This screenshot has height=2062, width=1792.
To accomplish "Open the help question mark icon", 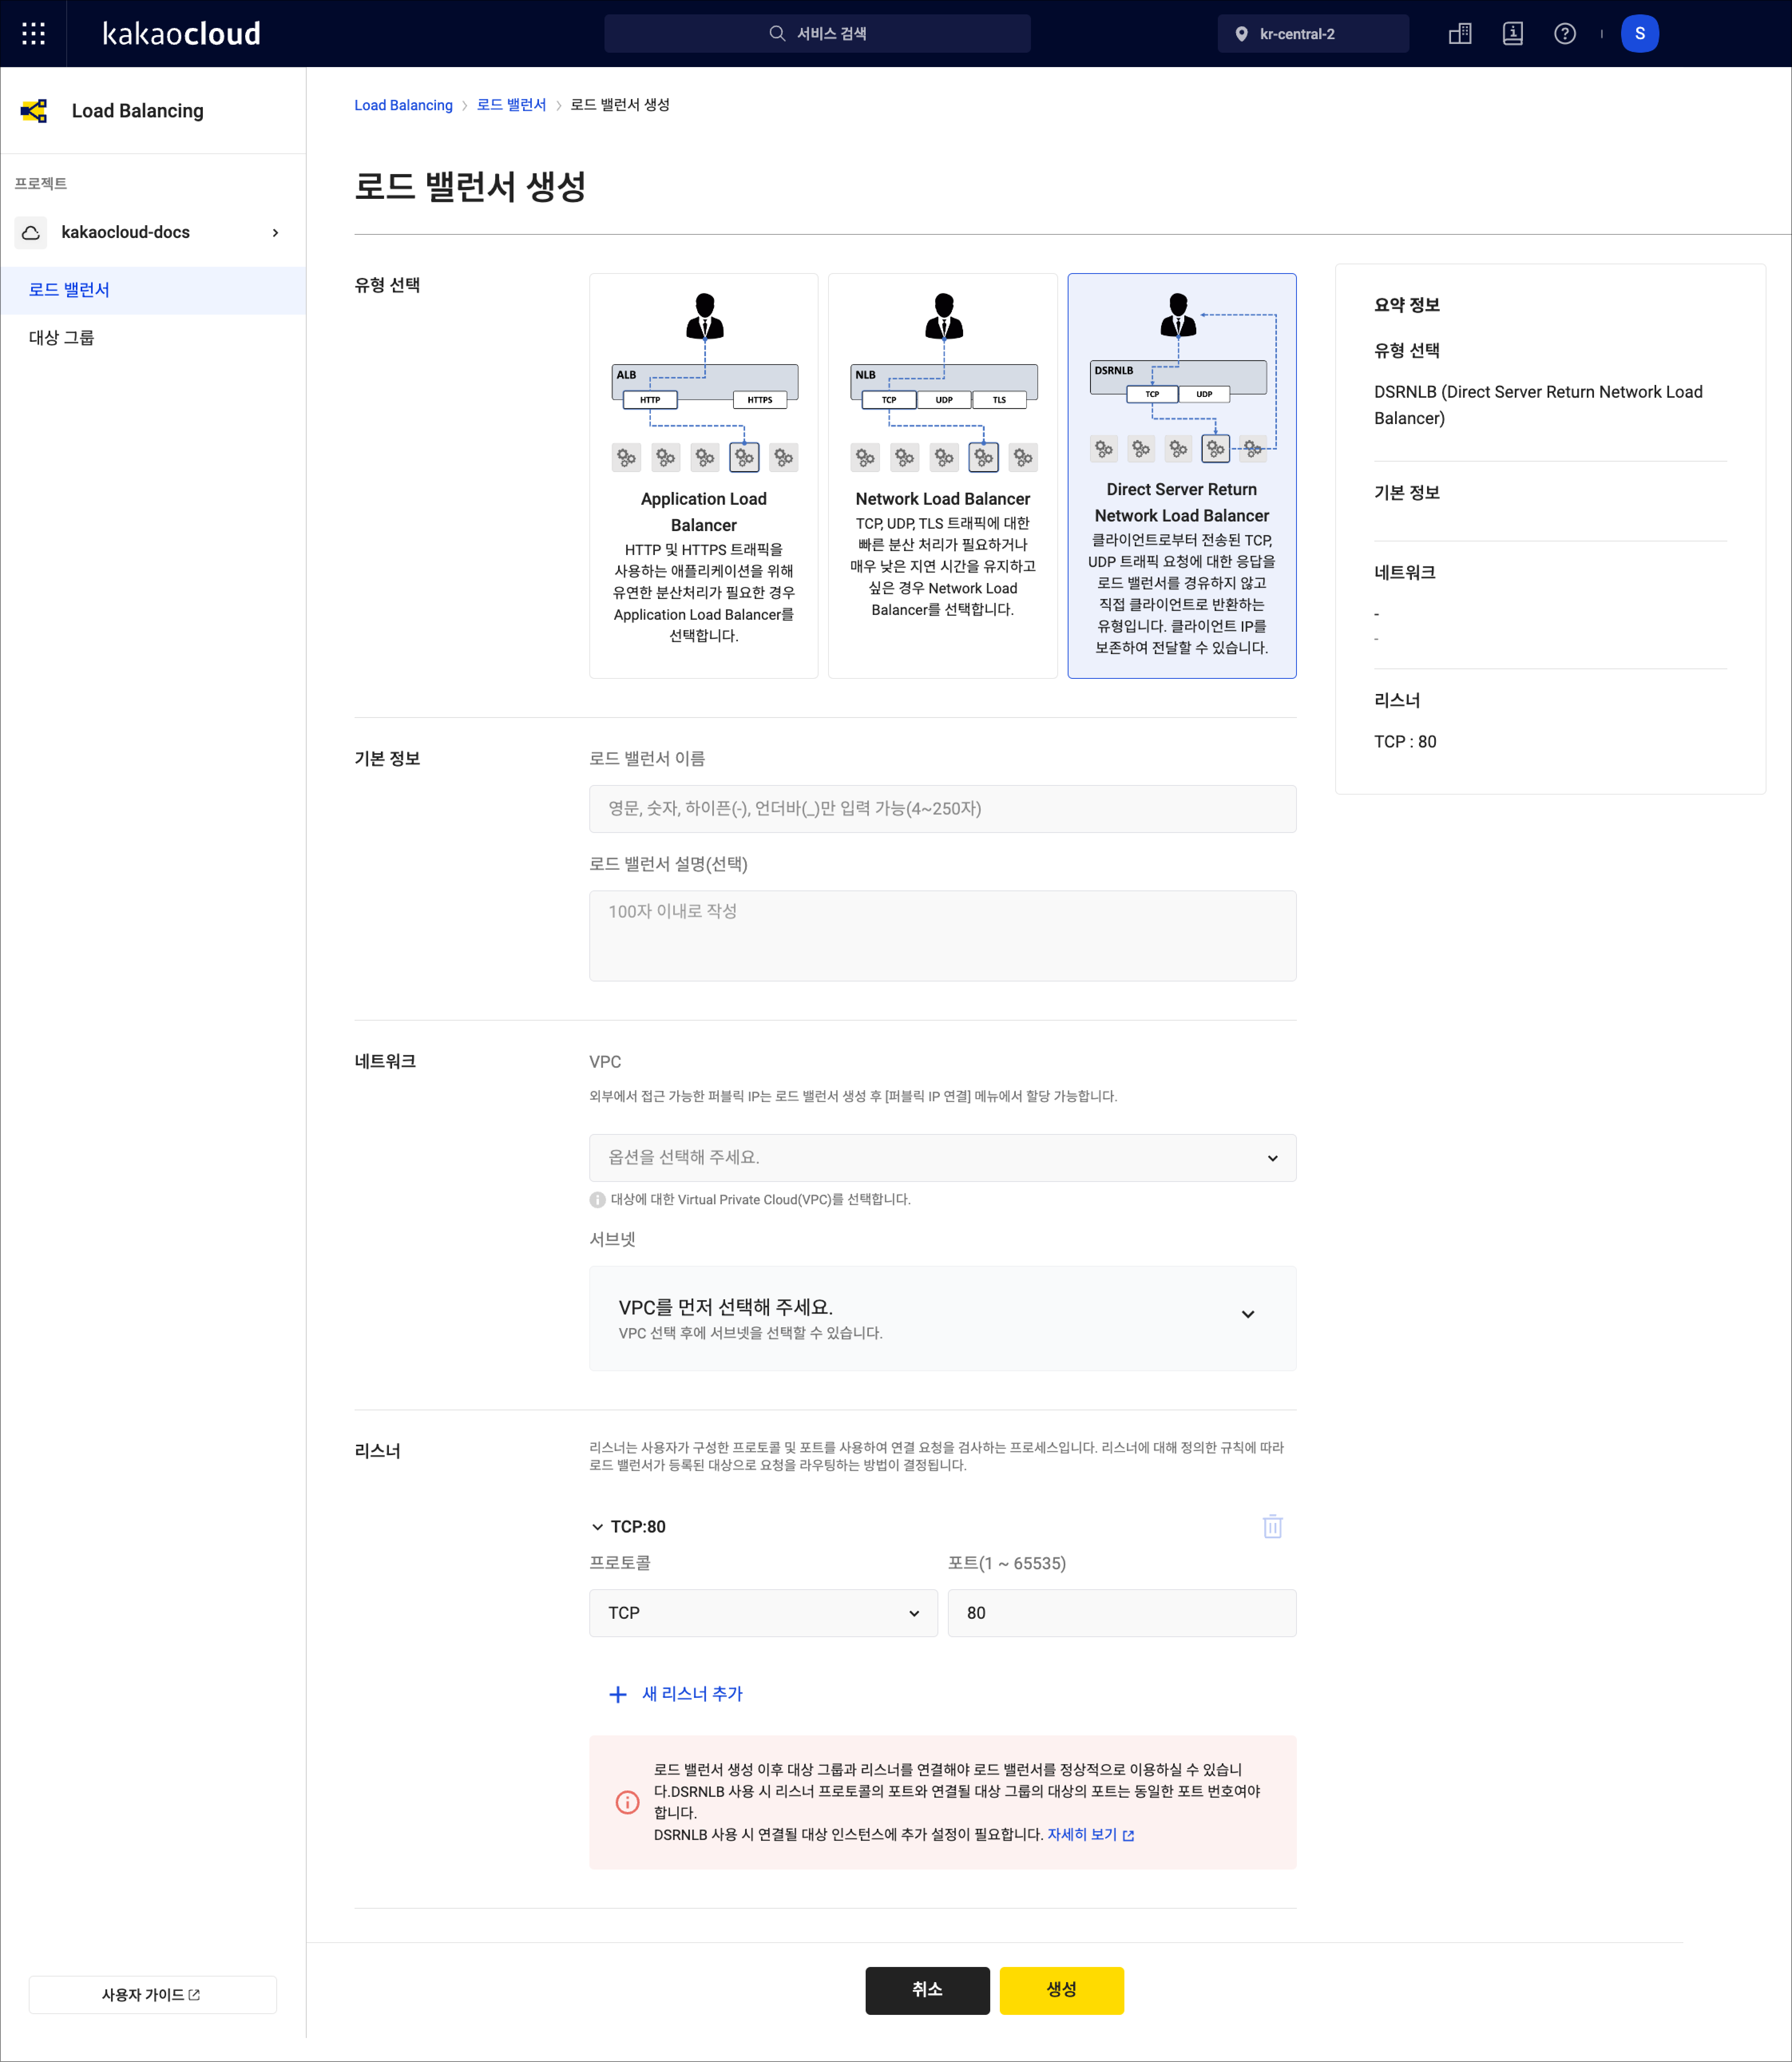I will click(1565, 34).
